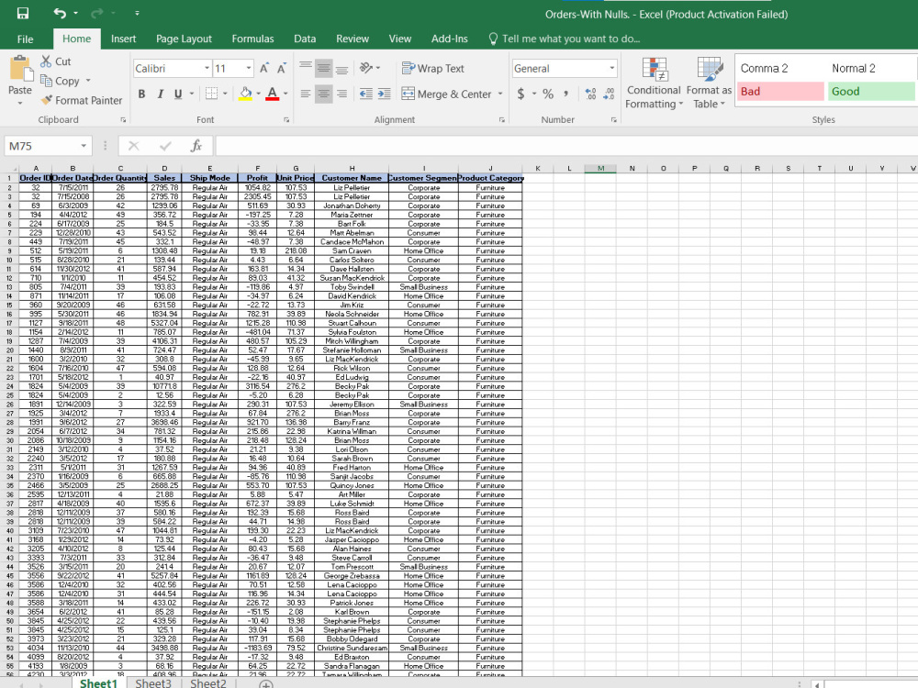Open the Customize Quick Access Toolbar arrow
The image size is (918, 688).
click(137, 13)
